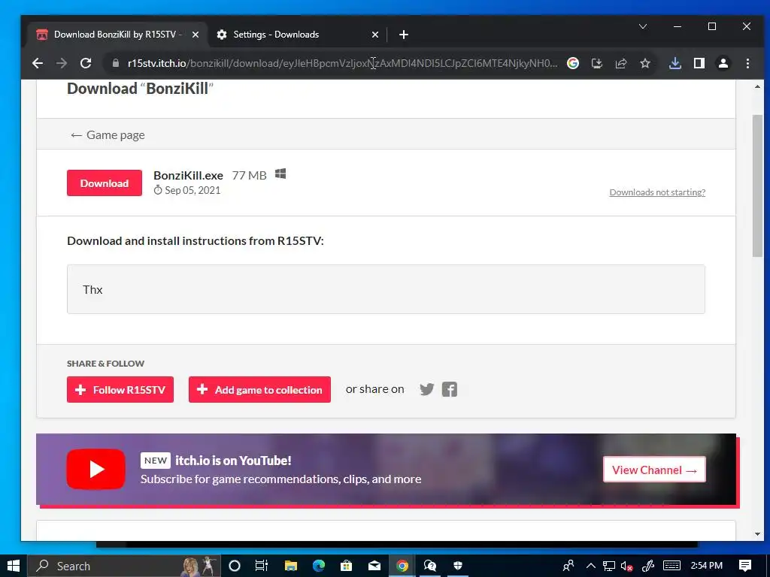The width and height of the screenshot is (770, 577).
Task: Click the taskbar Search box
Action: [x=124, y=566]
